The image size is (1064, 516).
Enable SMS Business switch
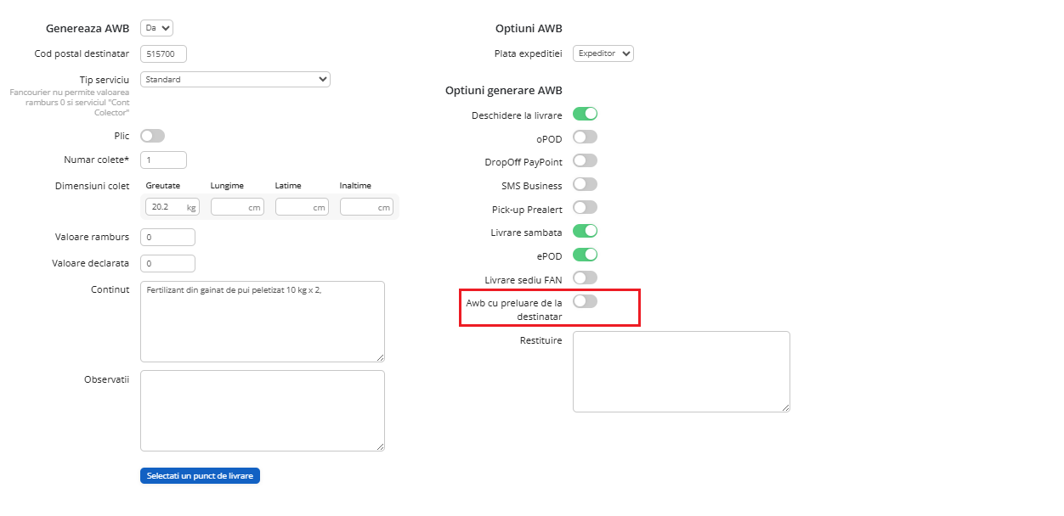[x=585, y=184]
